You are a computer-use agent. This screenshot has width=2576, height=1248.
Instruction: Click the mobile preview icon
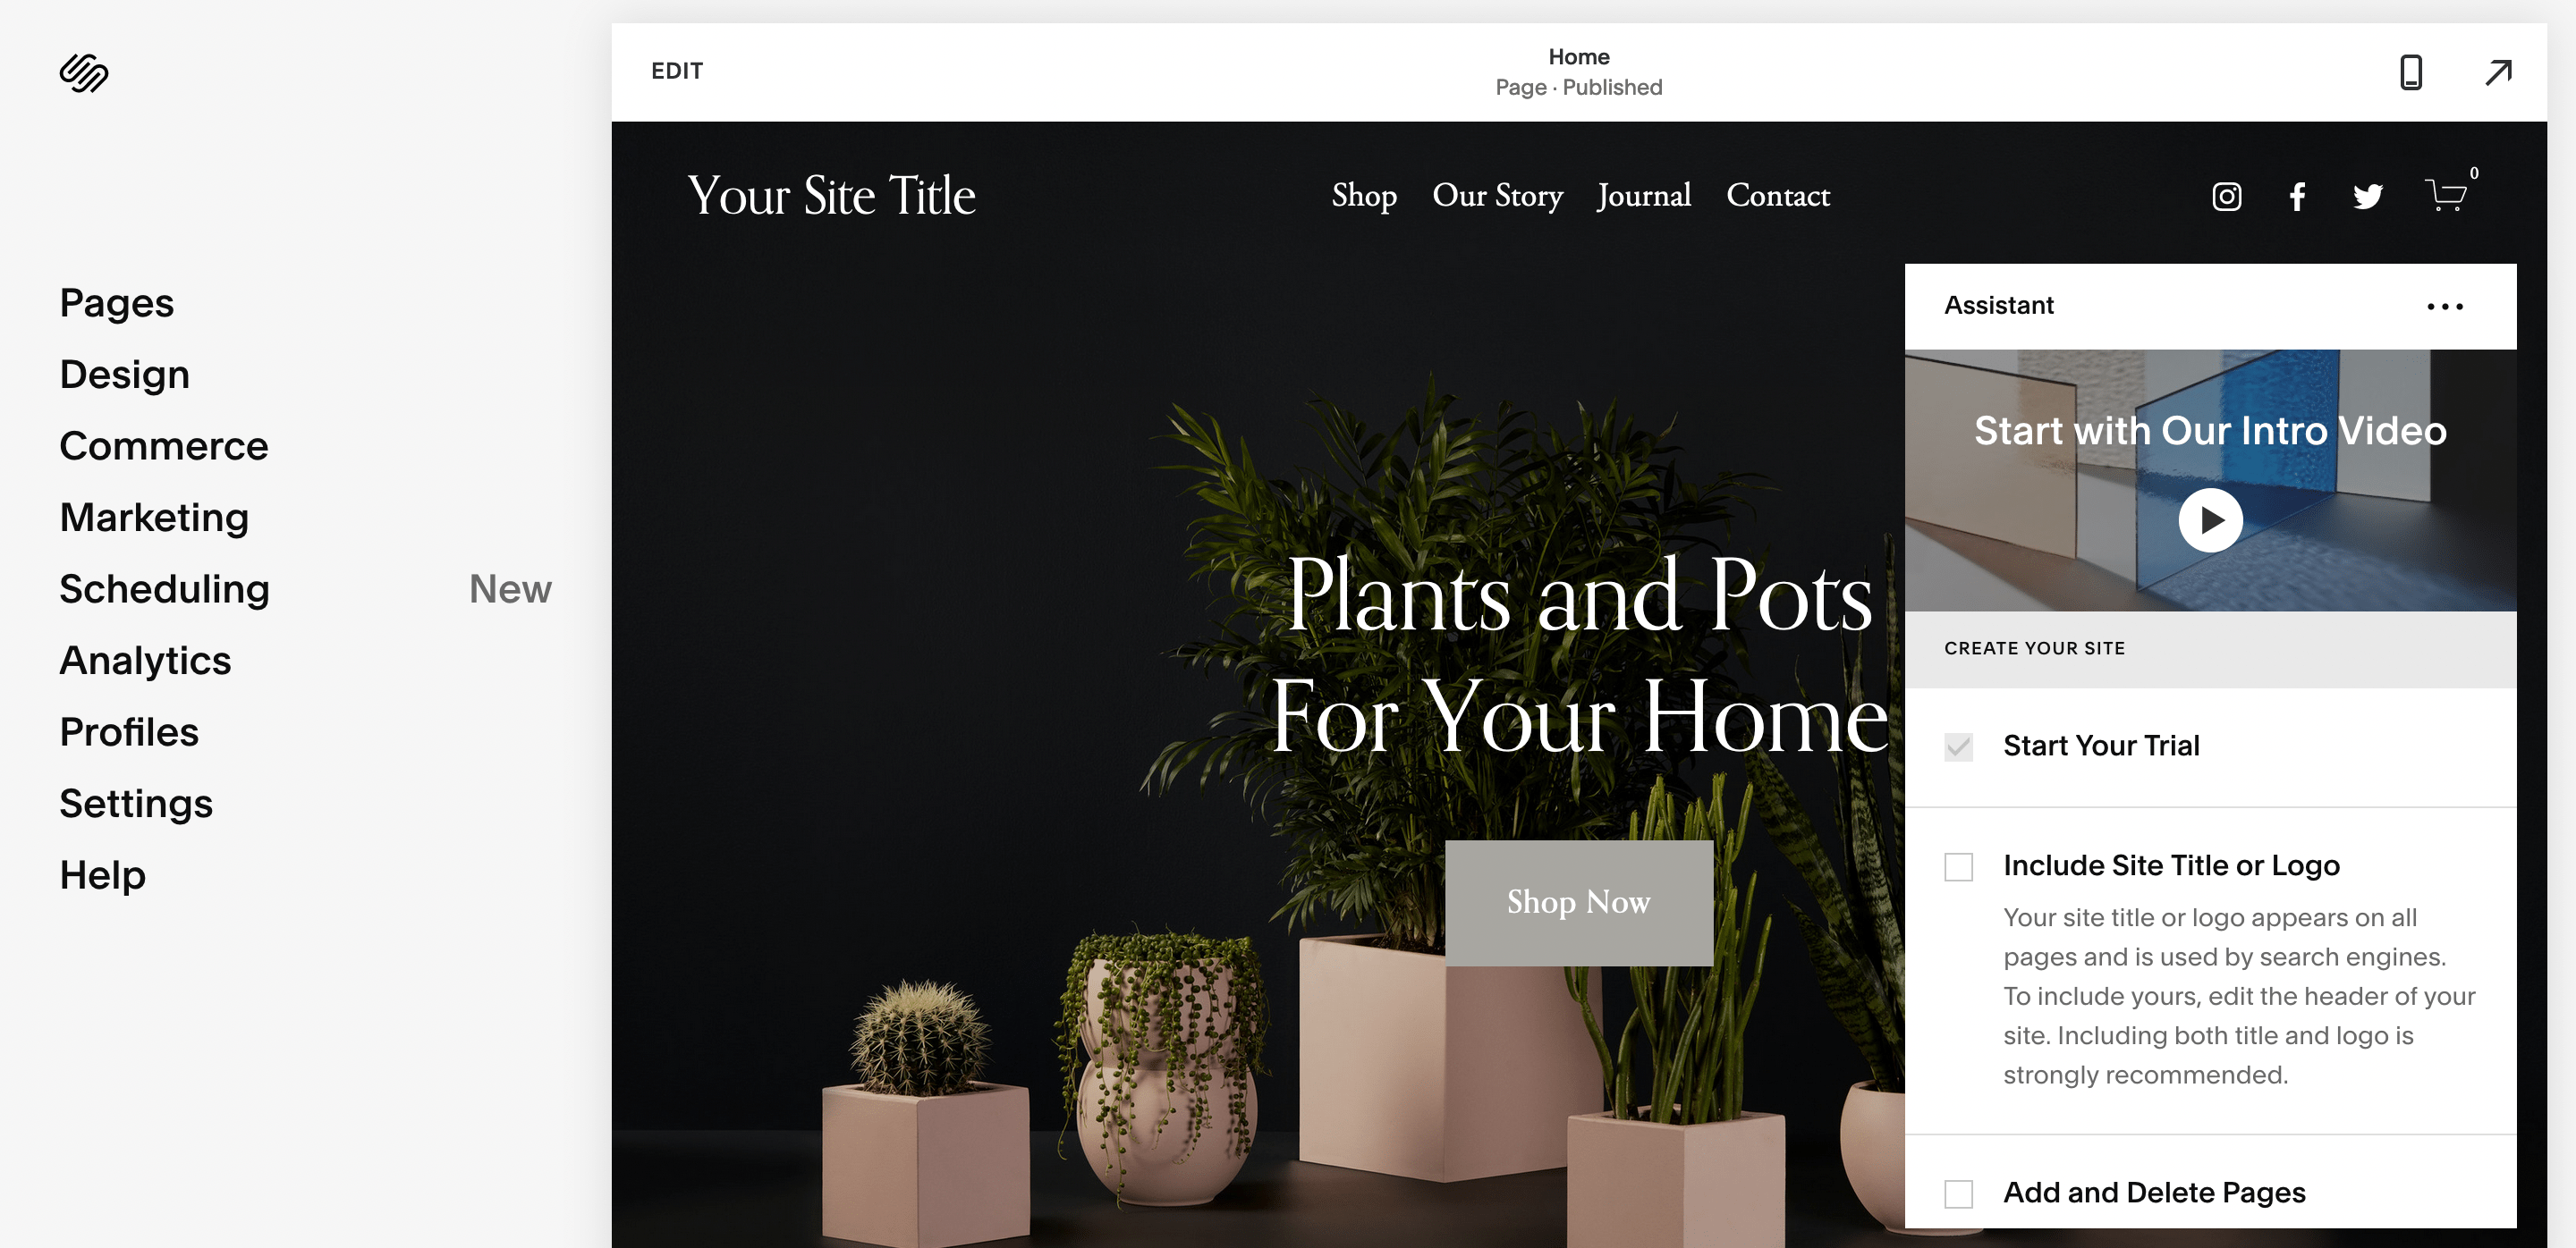pyautogui.click(x=2410, y=69)
